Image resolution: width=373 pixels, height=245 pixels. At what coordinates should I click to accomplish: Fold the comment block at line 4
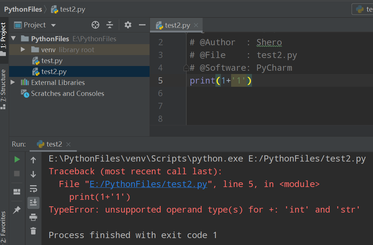pyautogui.click(x=186, y=68)
